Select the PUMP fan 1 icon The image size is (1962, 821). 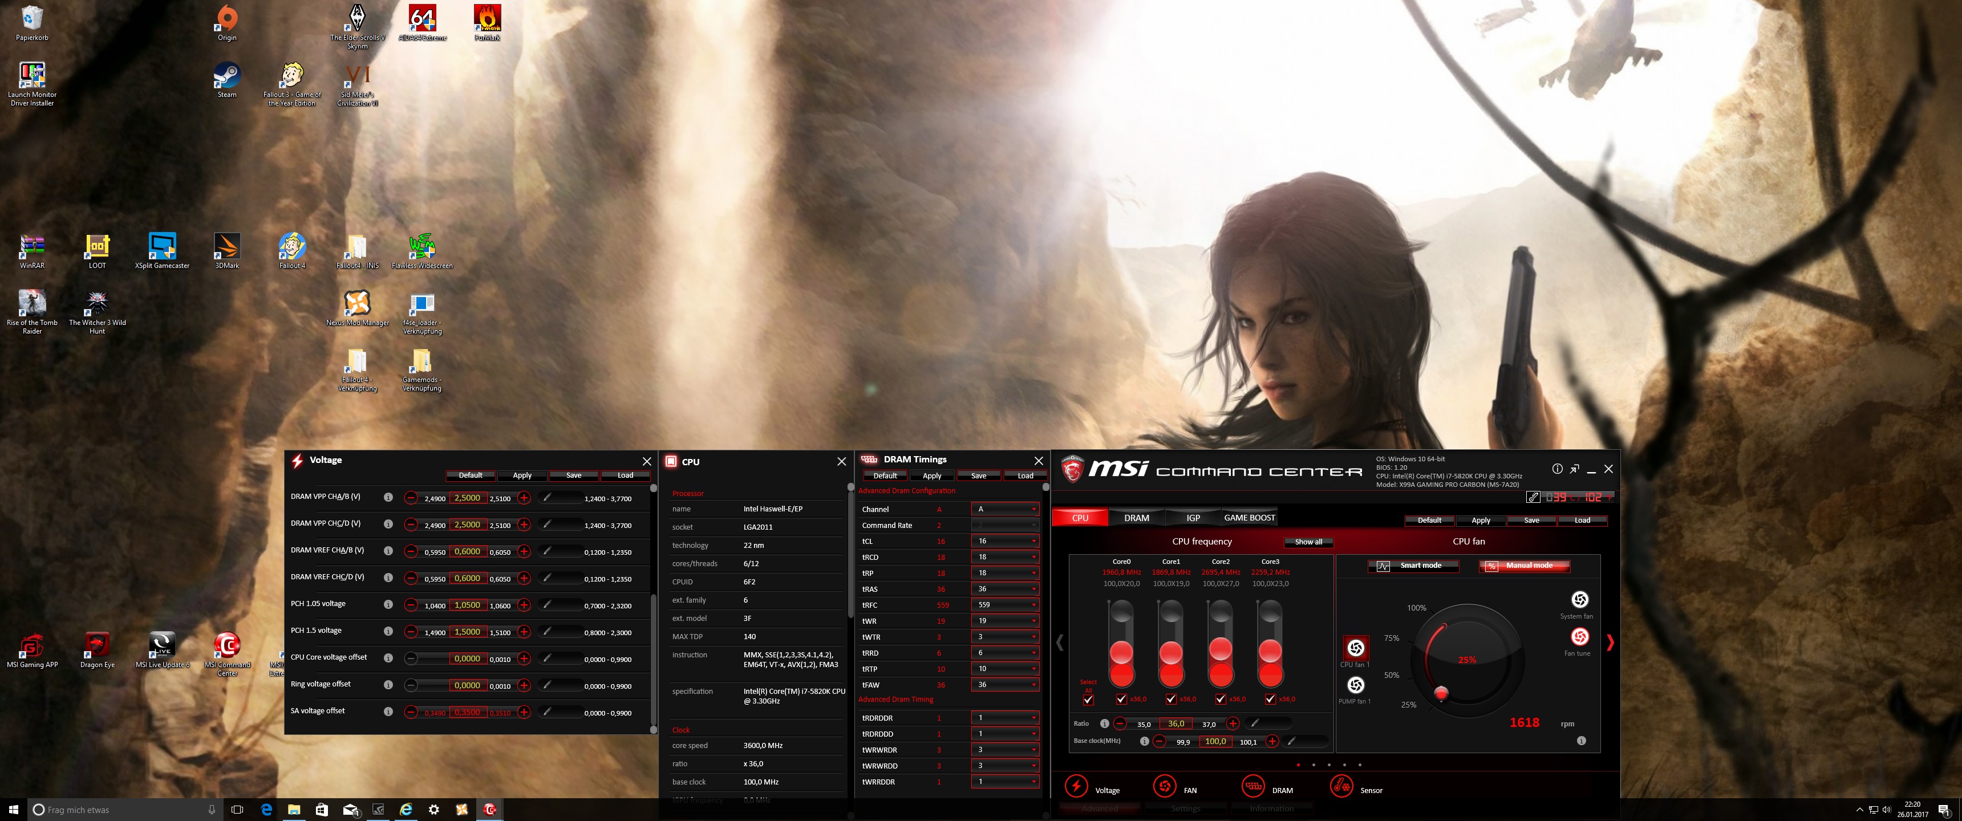pos(1356,685)
